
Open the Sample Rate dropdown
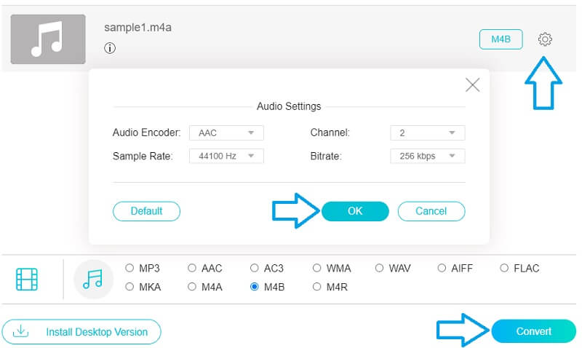pyautogui.click(x=226, y=156)
